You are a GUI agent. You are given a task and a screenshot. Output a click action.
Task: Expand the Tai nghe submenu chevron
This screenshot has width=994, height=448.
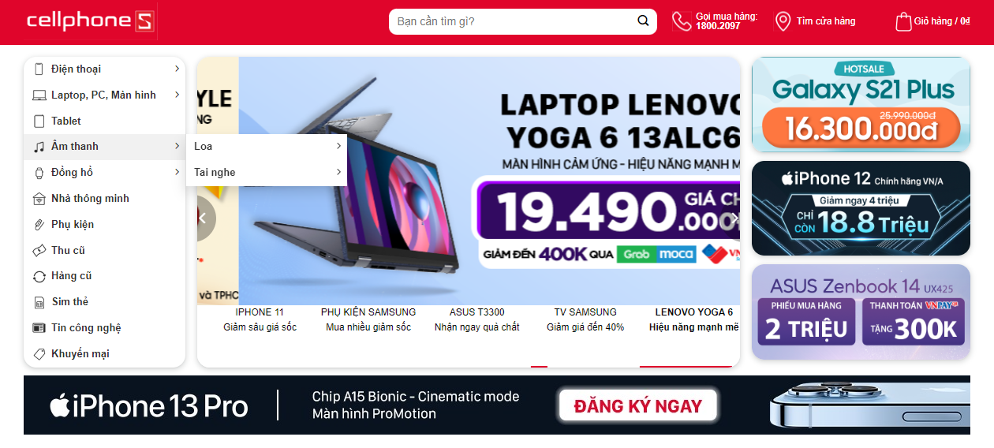338,172
